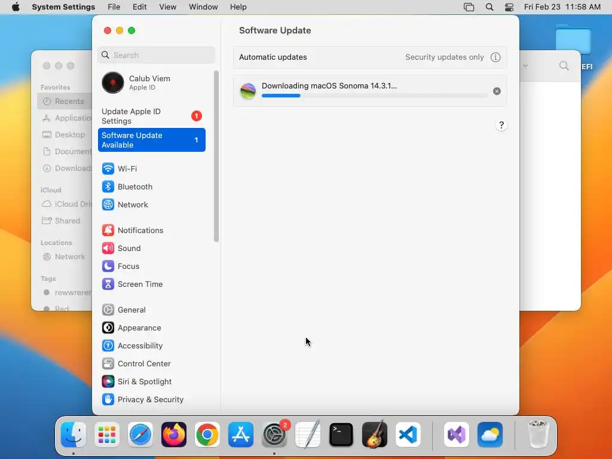
Task: Select Documents in Finder window sidebar
Action: [65, 151]
